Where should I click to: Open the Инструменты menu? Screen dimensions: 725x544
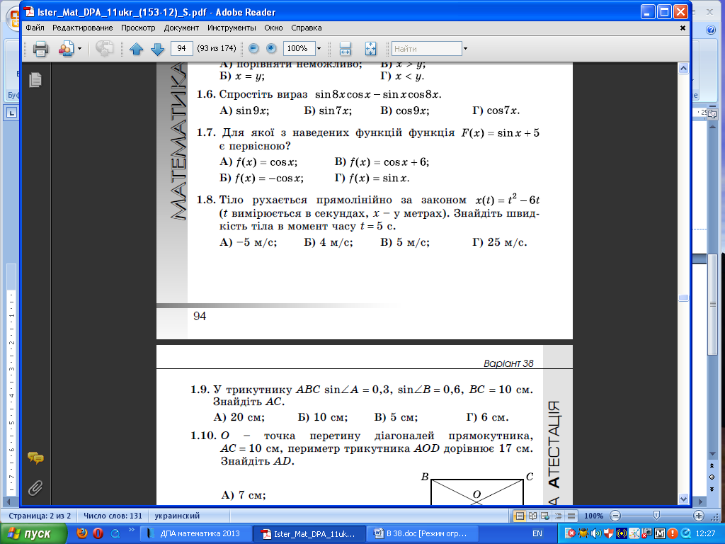coord(232,28)
